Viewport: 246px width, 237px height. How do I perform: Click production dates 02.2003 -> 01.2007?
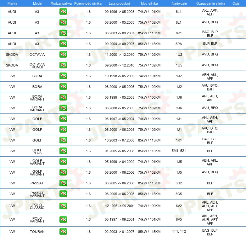[x=120, y=232]
